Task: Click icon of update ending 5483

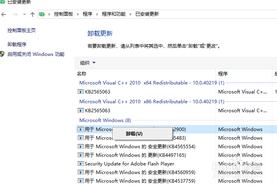Action: (81, 138)
